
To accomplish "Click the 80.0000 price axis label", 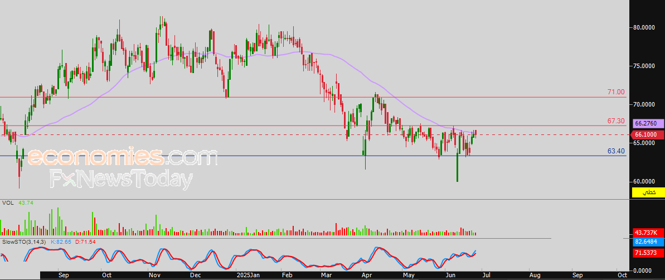I will point(644,27).
